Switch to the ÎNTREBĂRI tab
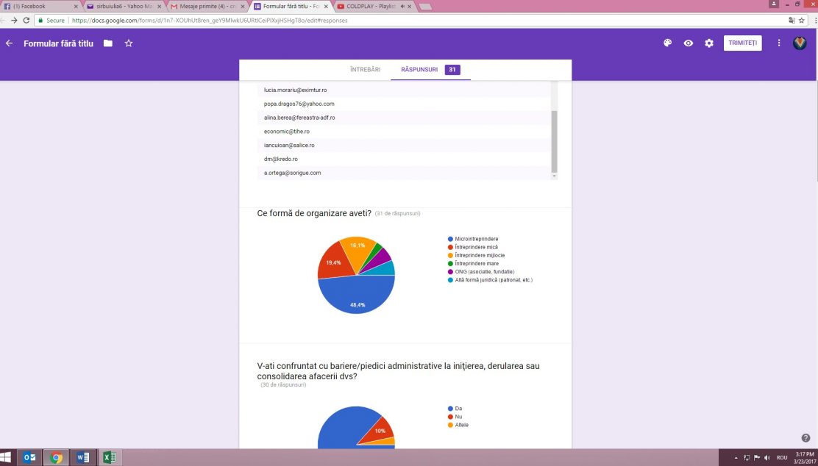This screenshot has width=818, height=466. (365, 70)
